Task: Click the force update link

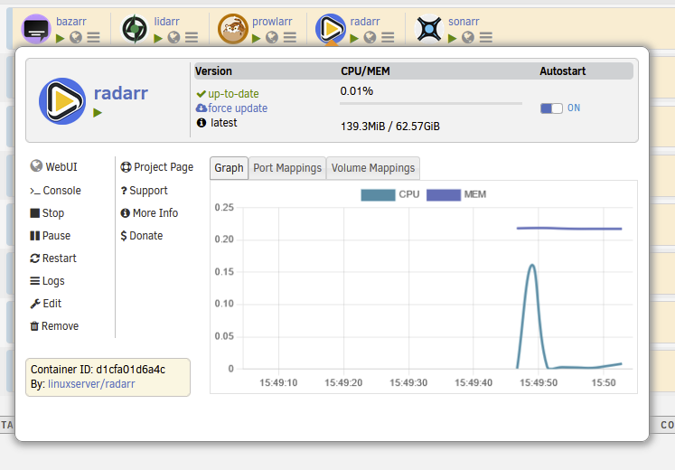Action: coord(238,108)
